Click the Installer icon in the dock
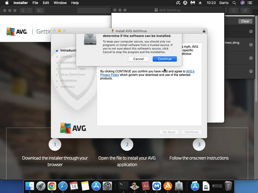Viewport: 258px width, 193px height. (179, 186)
